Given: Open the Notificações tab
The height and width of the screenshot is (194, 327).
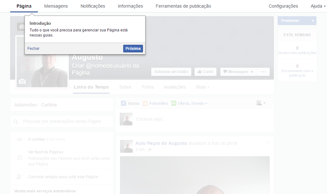Looking at the screenshot, I should click(x=93, y=6).
